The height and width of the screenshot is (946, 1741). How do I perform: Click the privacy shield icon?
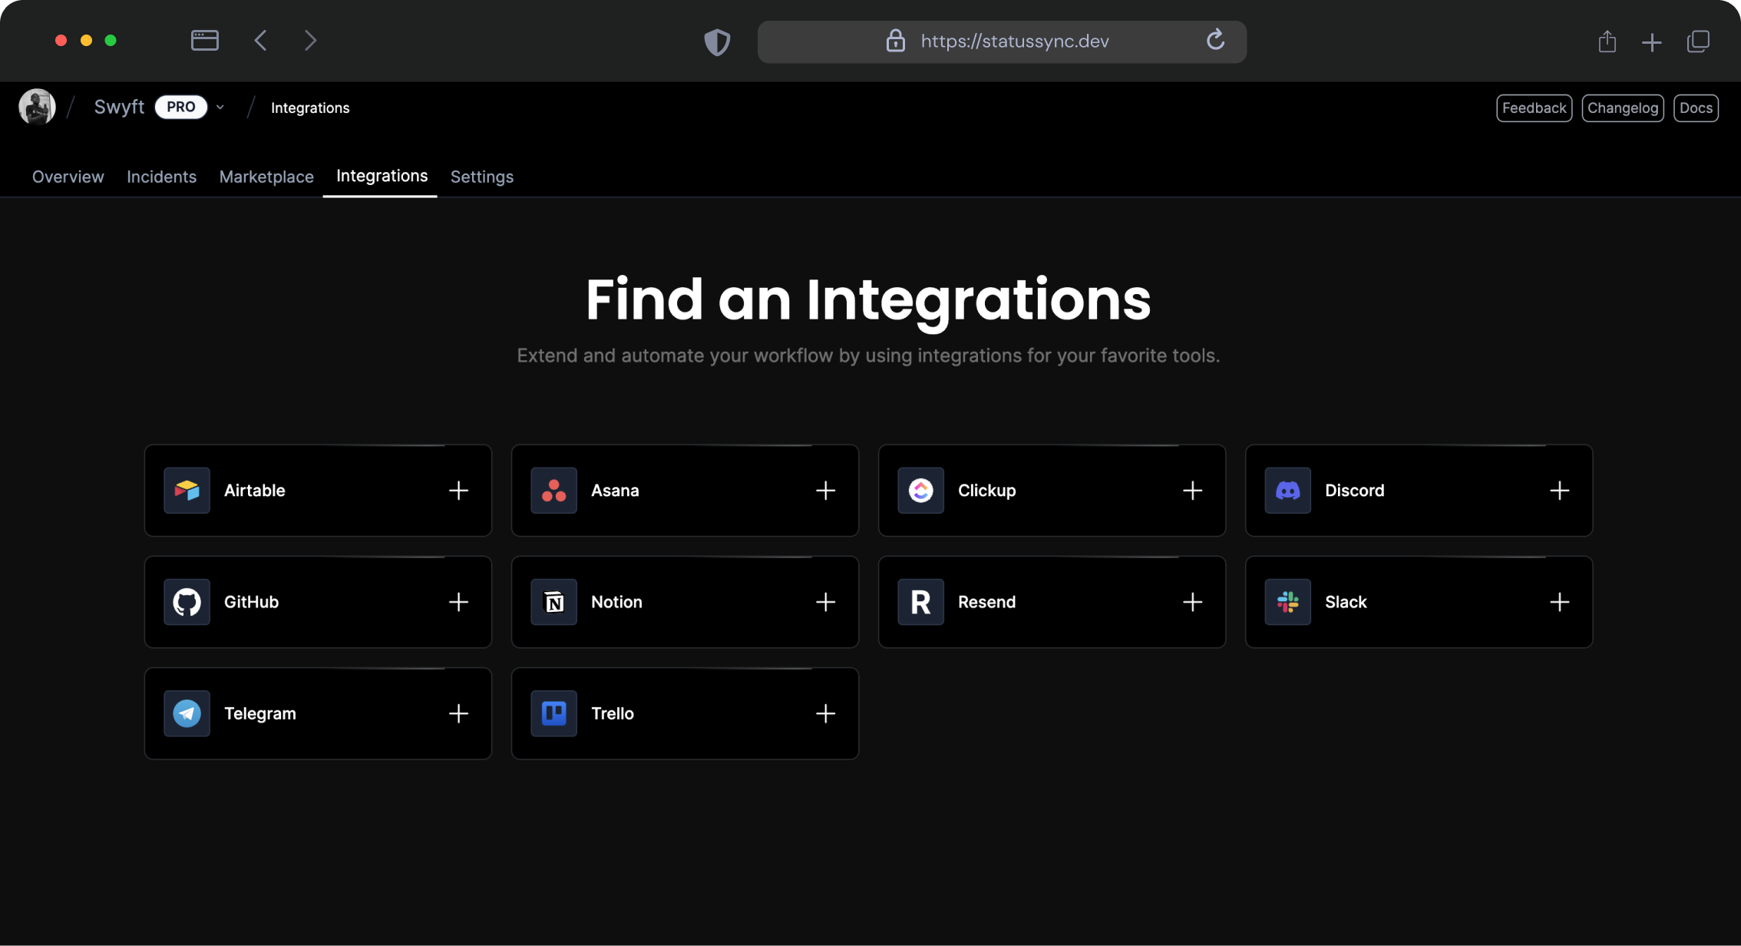(717, 41)
